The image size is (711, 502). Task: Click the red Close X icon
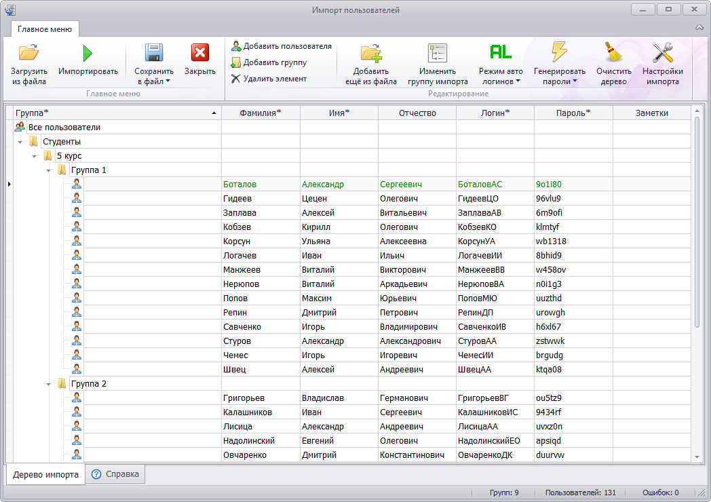click(200, 53)
